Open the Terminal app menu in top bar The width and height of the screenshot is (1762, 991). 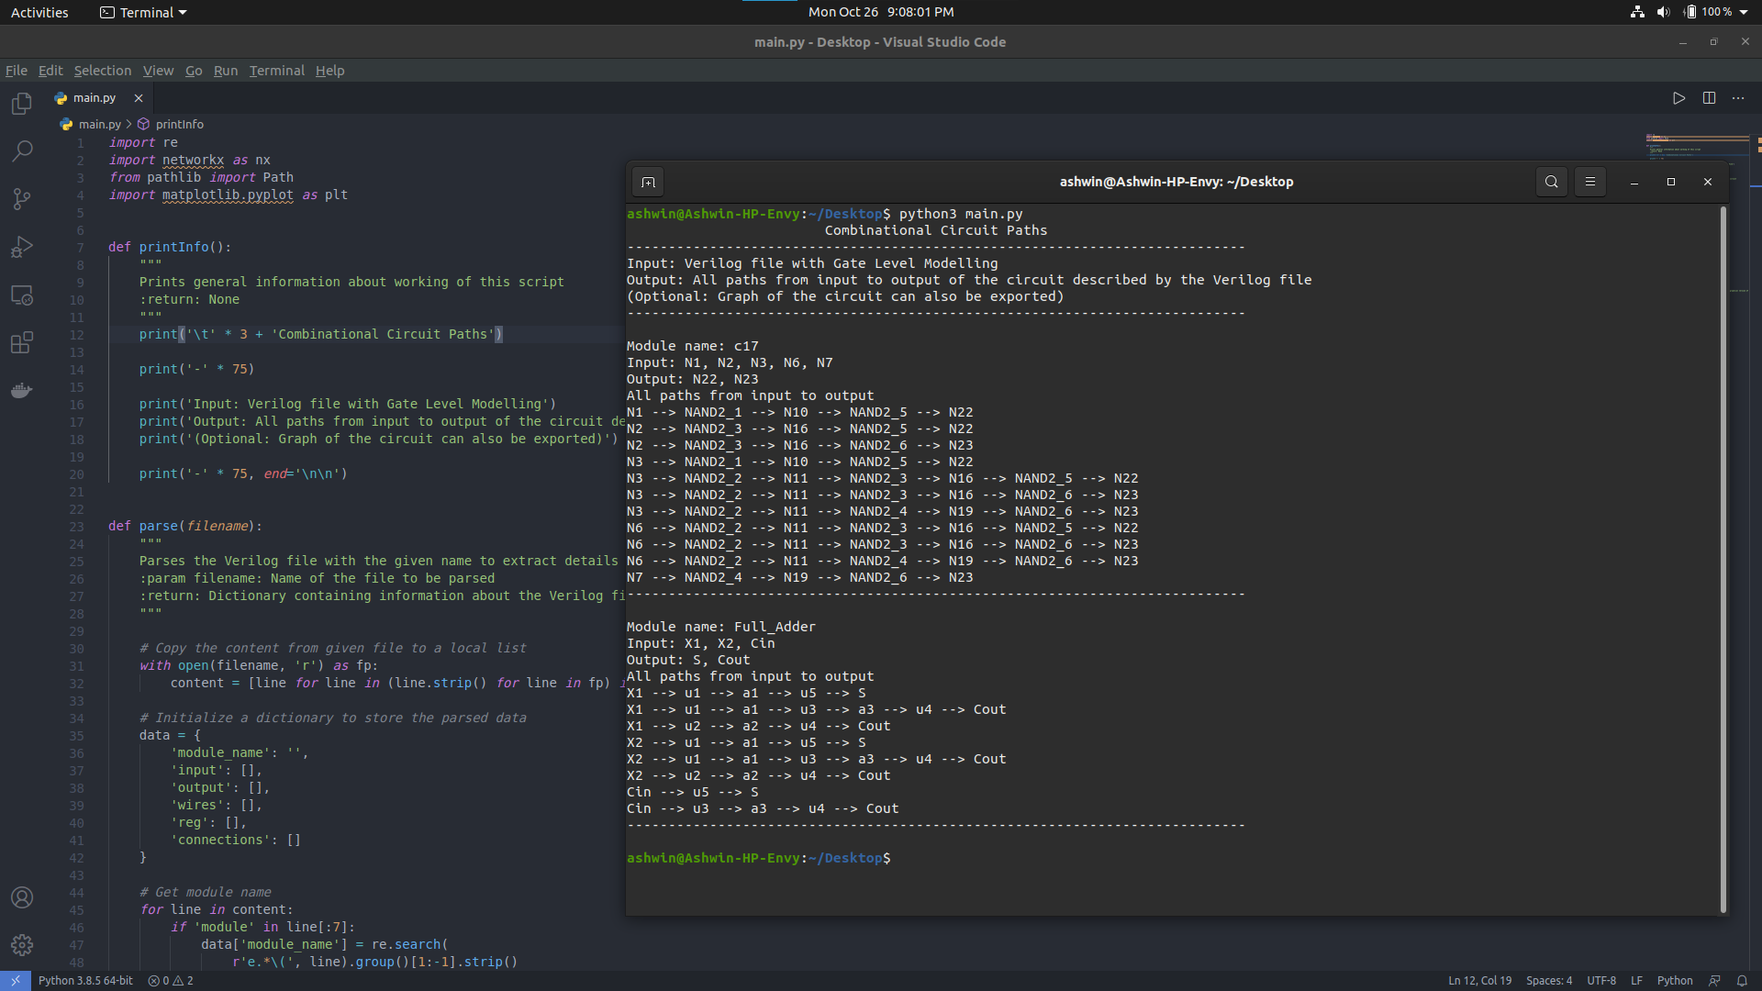click(144, 13)
